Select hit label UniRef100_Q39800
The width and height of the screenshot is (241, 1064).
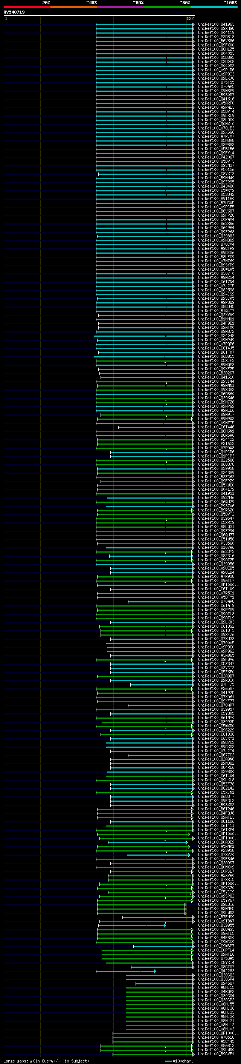tap(216, 771)
